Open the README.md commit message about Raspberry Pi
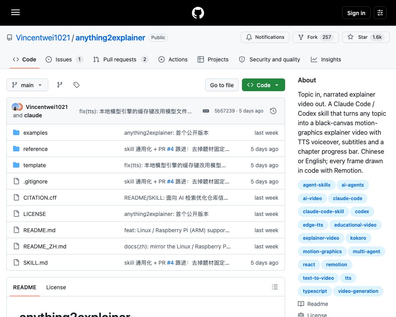 coord(177,230)
